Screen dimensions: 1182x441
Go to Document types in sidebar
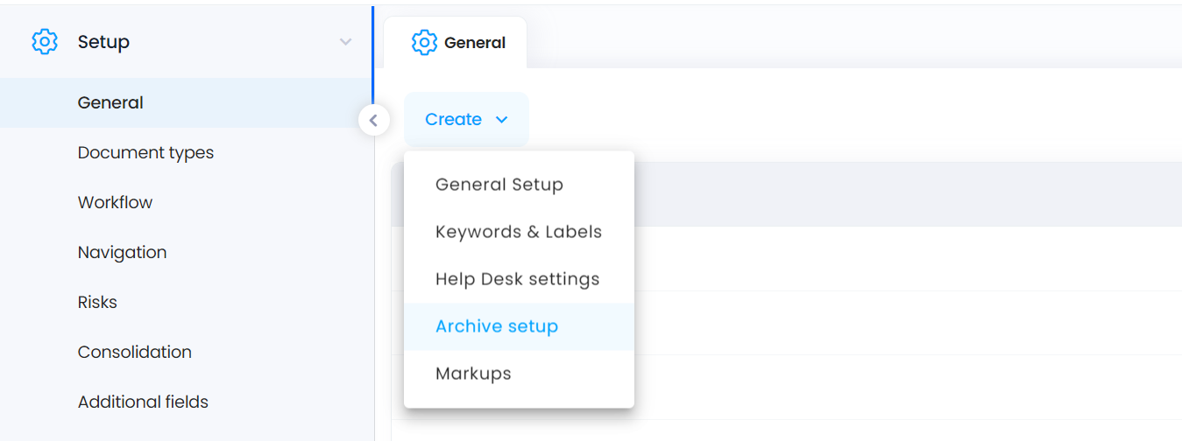pyautogui.click(x=186, y=152)
